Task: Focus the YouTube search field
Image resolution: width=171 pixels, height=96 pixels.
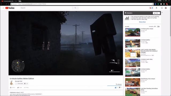Action: pyautogui.click(x=46, y=8)
